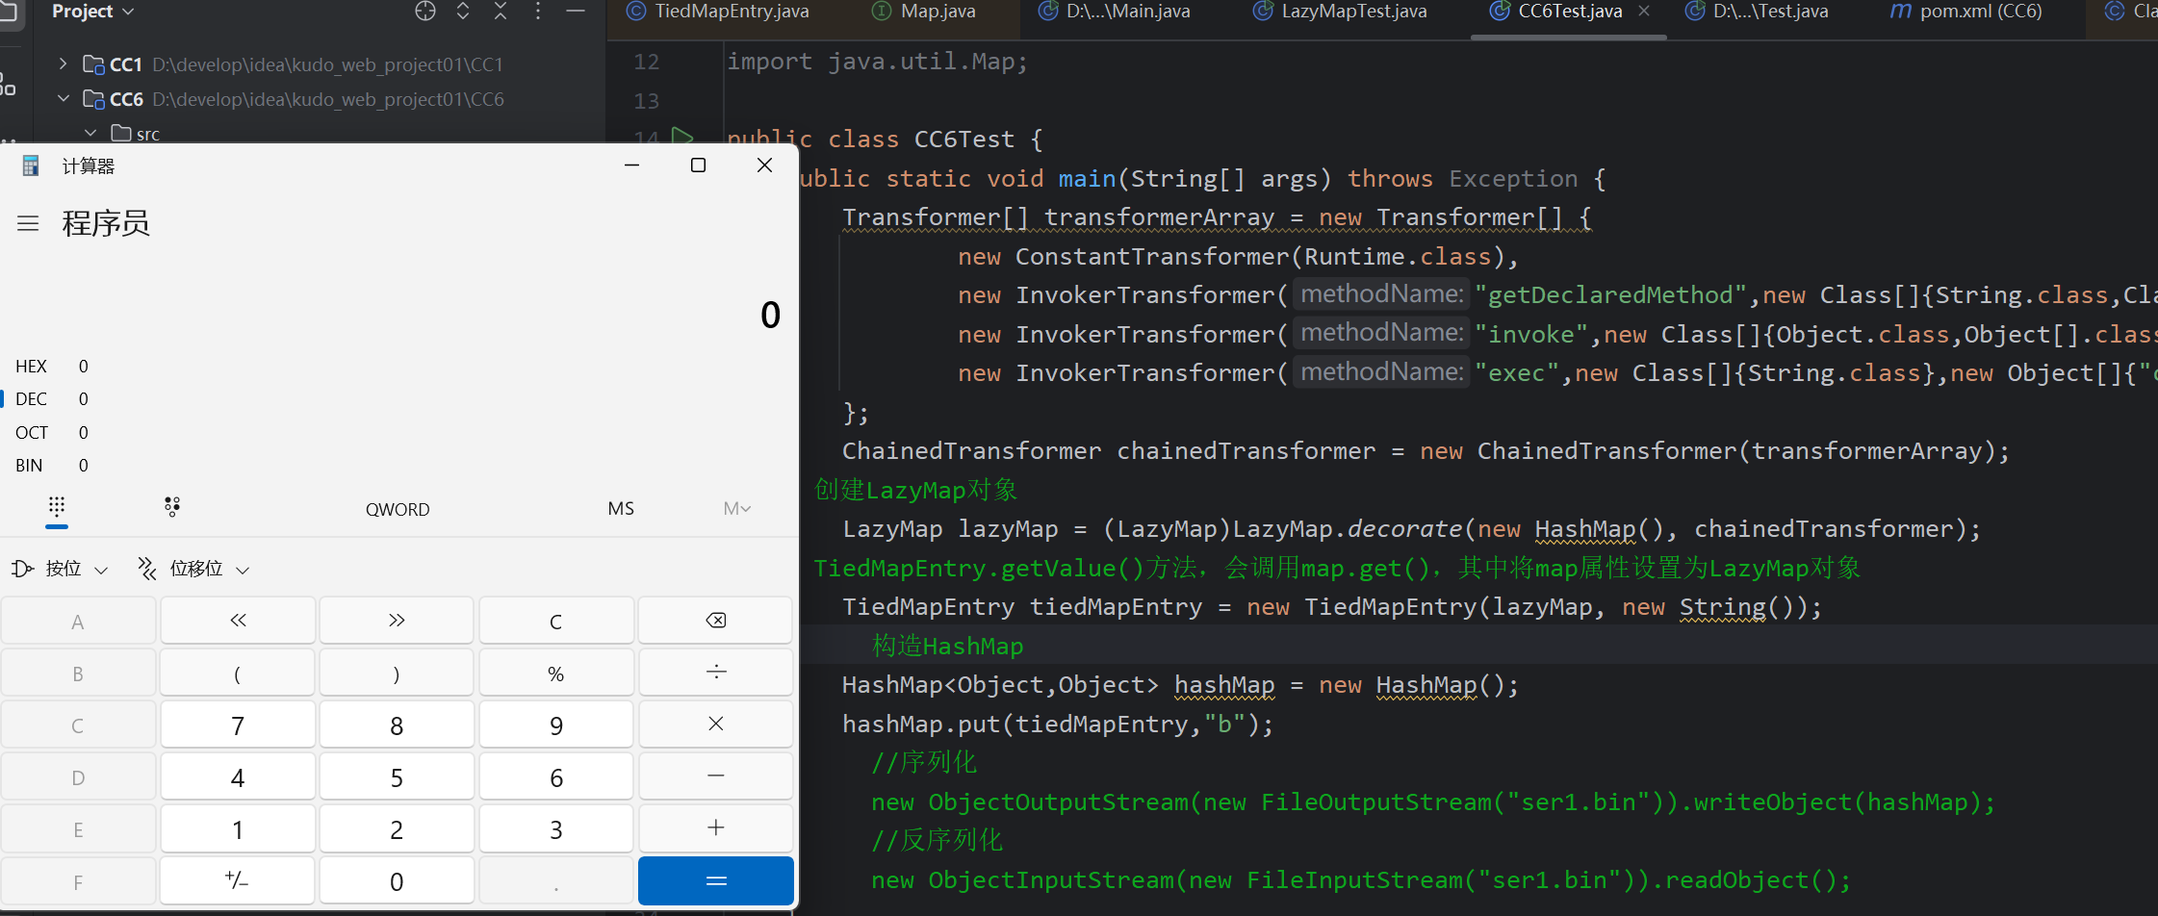Close the CC6Test.java tab
The height and width of the screenshot is (916, 2158).
1644,12
